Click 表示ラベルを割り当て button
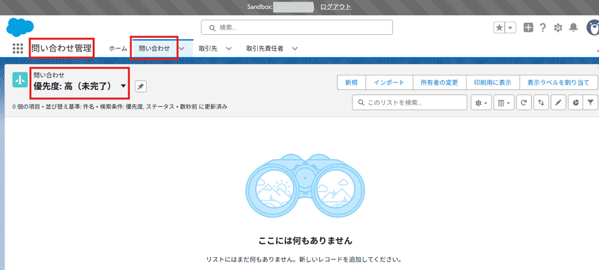 pos(558,82)
